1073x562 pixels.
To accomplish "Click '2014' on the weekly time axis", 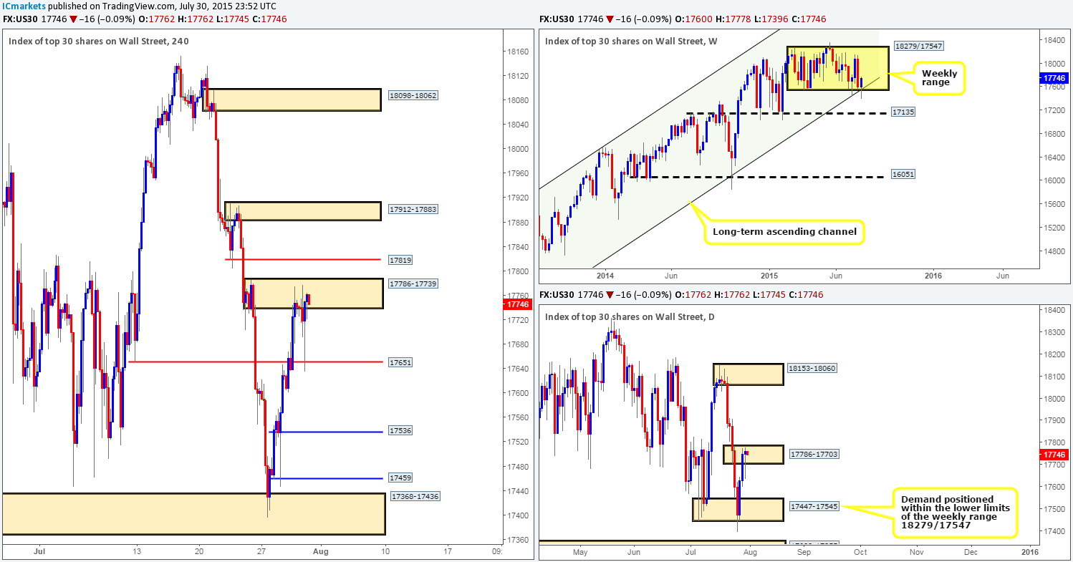I will point(605,276).
